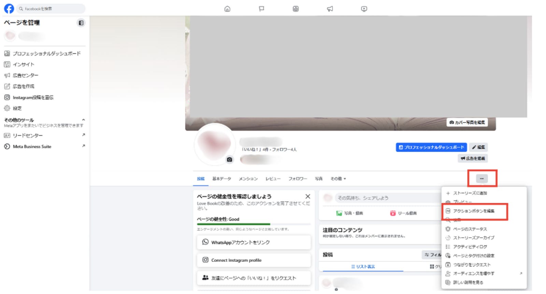
Task: Click the clock icon beside ストーリーズアーカイブ
Action: tap(448, 238)
